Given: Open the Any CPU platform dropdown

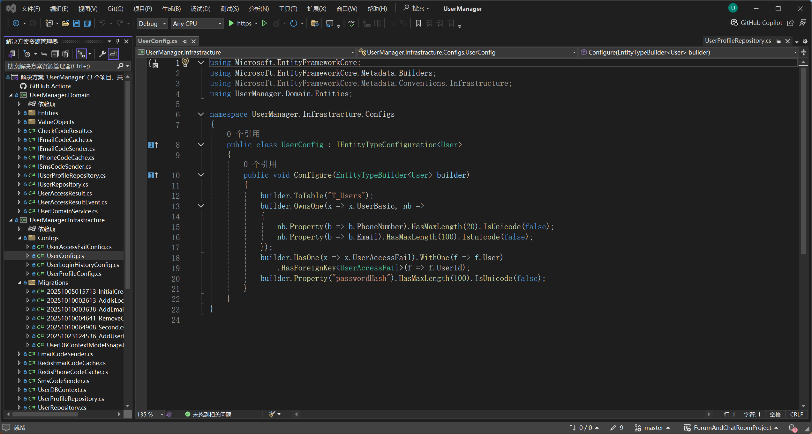Looking at the screenshot, I should pyautogui.click(x=197, y=24).
